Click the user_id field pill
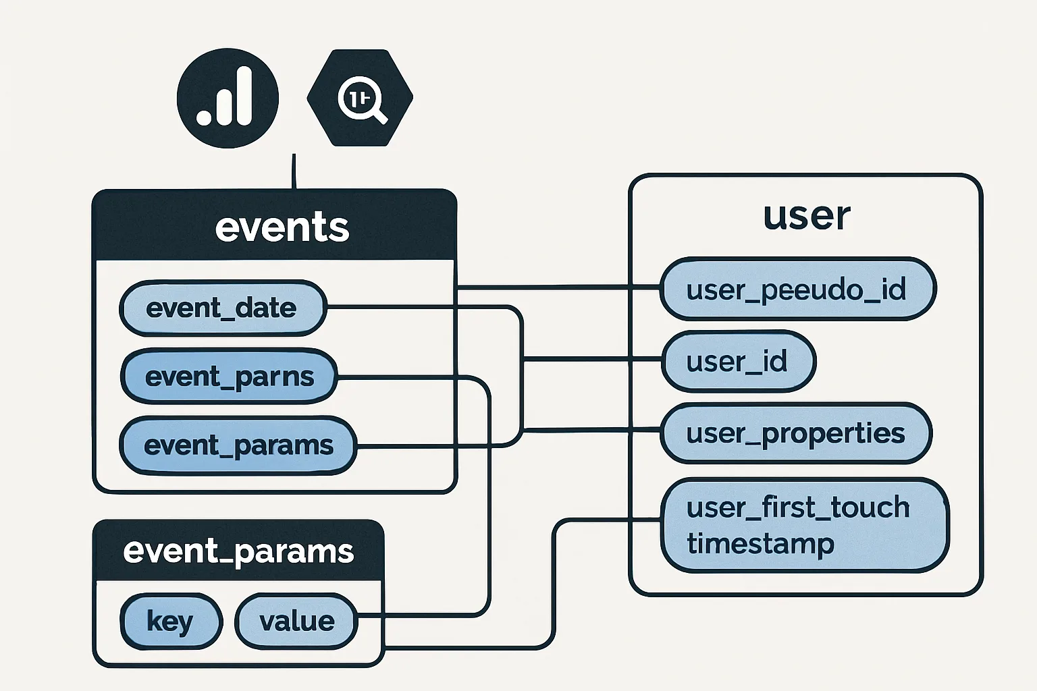Viewport: 1037px width, 691px height. coord(739,361)
